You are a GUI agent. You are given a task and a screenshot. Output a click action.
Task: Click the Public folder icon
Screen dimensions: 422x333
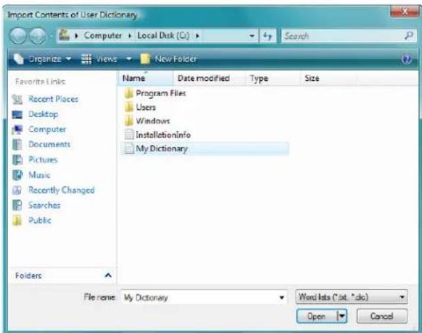pos(17,220)
